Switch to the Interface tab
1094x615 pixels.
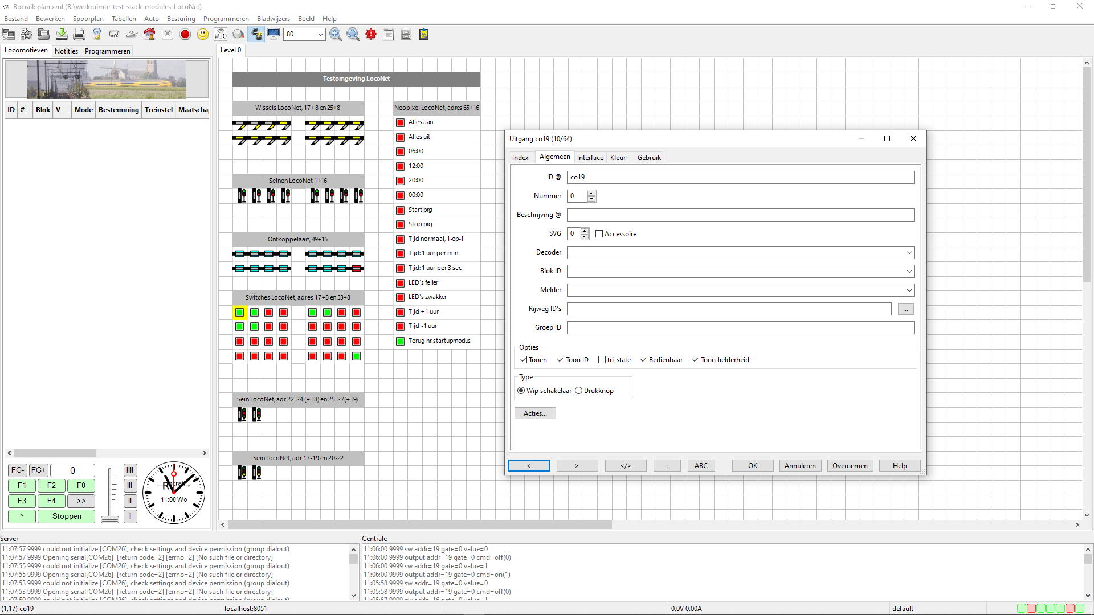[590, 158]
